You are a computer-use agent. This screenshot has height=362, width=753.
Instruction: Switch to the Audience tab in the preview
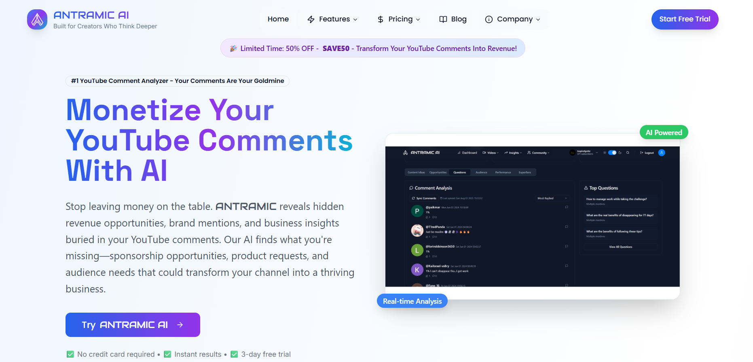(x=481, y=172)
